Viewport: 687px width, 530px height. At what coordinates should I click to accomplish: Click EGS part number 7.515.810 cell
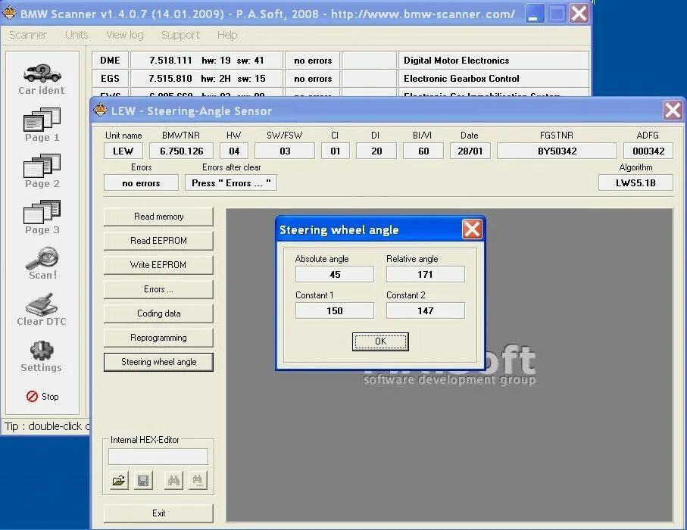[207, 79]
